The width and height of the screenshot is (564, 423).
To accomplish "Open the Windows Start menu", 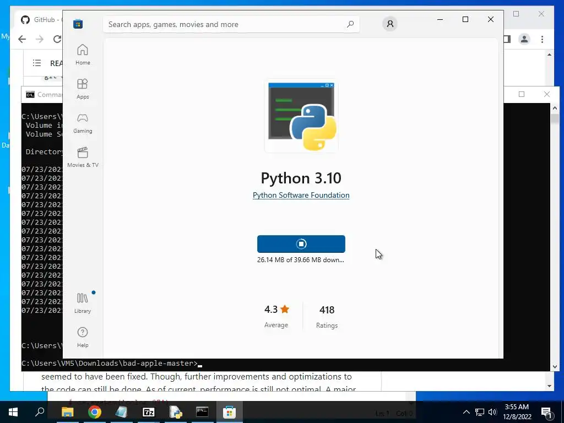I will point(13,412).
